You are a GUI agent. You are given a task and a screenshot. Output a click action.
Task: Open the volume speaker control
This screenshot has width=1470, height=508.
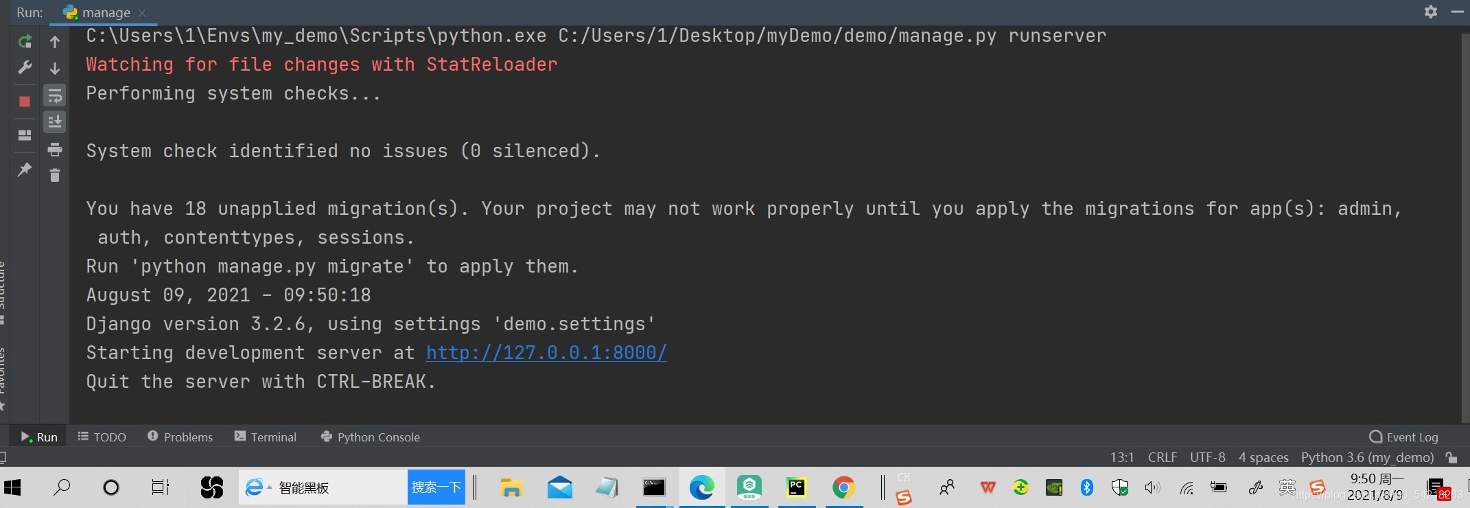pos(1153,488)
